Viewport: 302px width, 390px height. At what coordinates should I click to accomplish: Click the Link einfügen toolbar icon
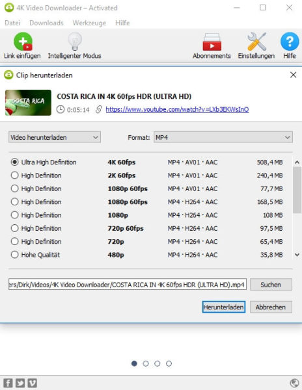tap(23, 42)
